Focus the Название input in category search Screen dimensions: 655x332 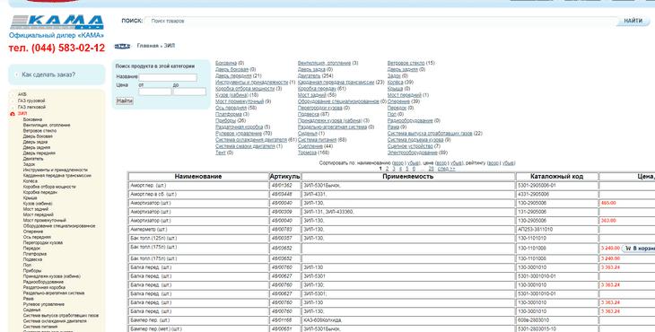168,77
